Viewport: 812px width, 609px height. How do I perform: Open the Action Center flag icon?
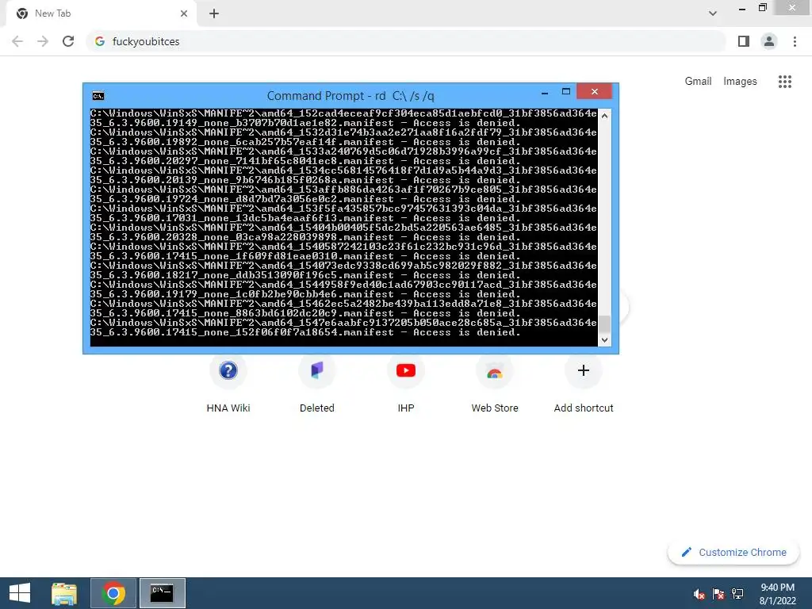(x=718, y=594)
